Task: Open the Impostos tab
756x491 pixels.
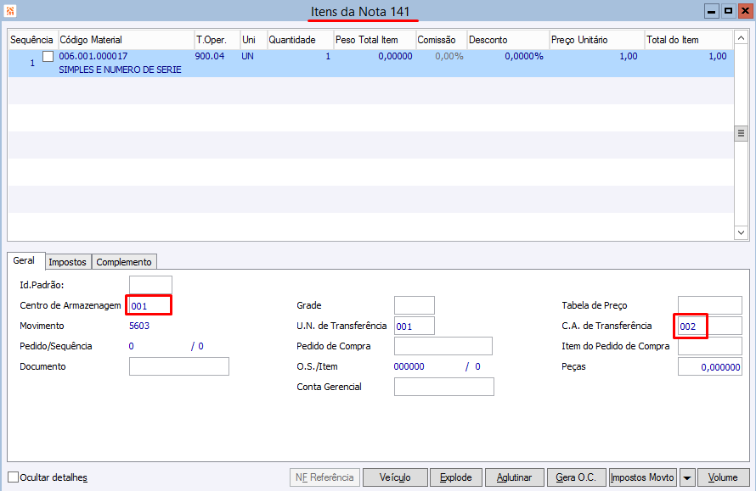Action: 67,262
